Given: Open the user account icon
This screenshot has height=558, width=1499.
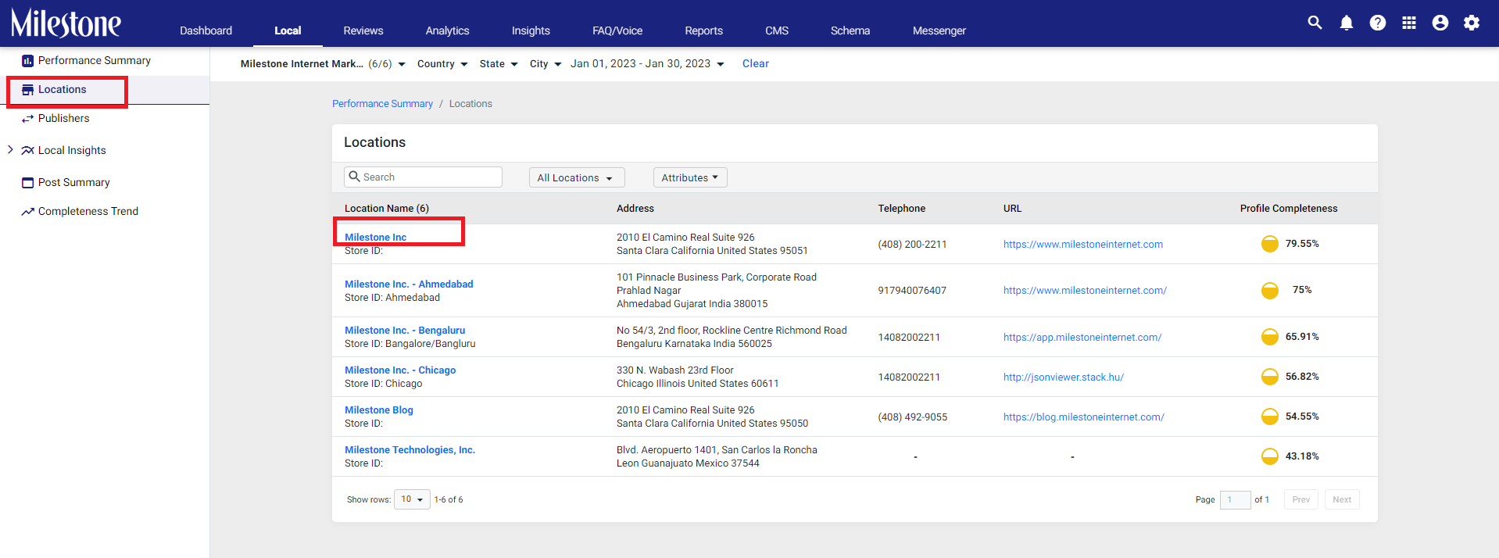Looking at the screenshot, I should click(1440, 23).
